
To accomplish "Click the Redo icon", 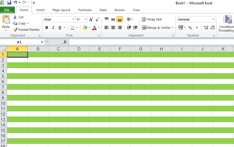I will [25, 3].
